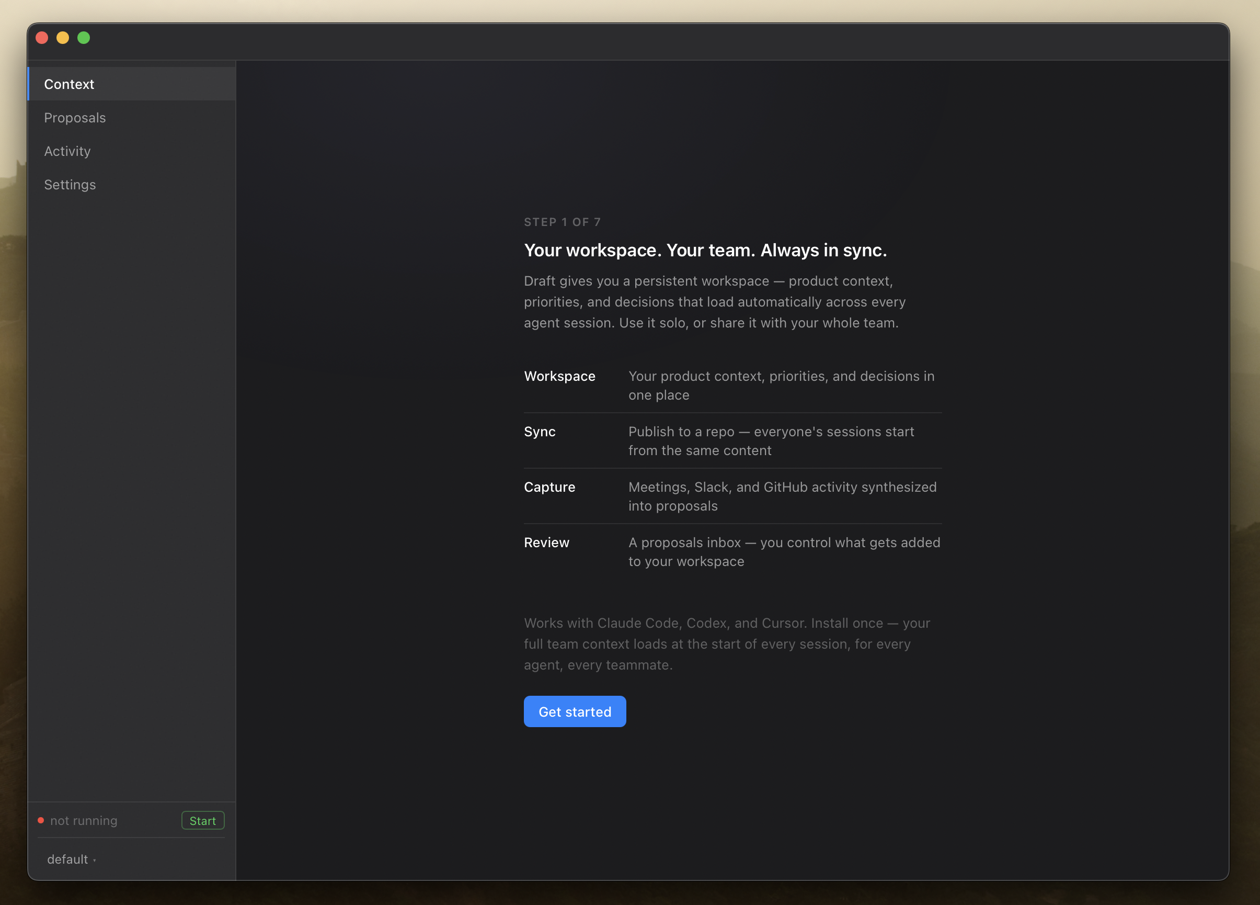The width and height of the screenshot is (1260, 905).
Task: Select the Review feature row label
Action: click(x=547, y=542)
